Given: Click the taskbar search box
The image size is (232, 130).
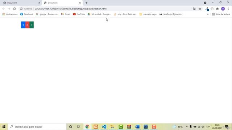Looking at the screenshot, I should coord(37,127).
